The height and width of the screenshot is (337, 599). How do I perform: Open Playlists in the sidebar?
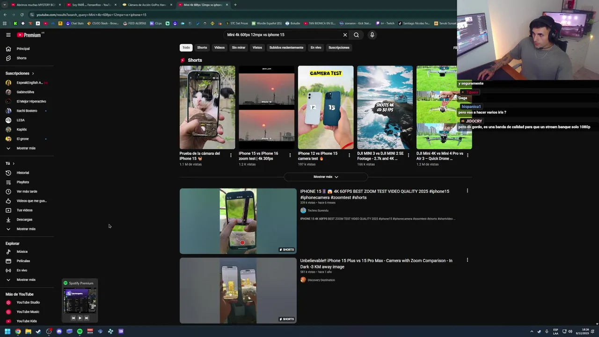click(x=22, y=182)
